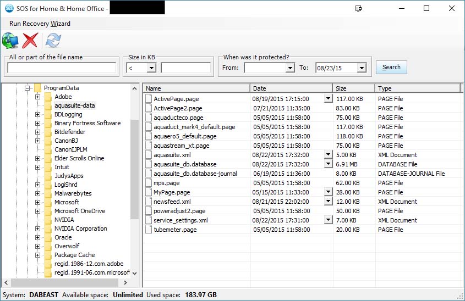Image resolution: width=465 pixels, height=301 pixels.
Task: Click the blue refresh arrows icon
Action: [53, 40]
